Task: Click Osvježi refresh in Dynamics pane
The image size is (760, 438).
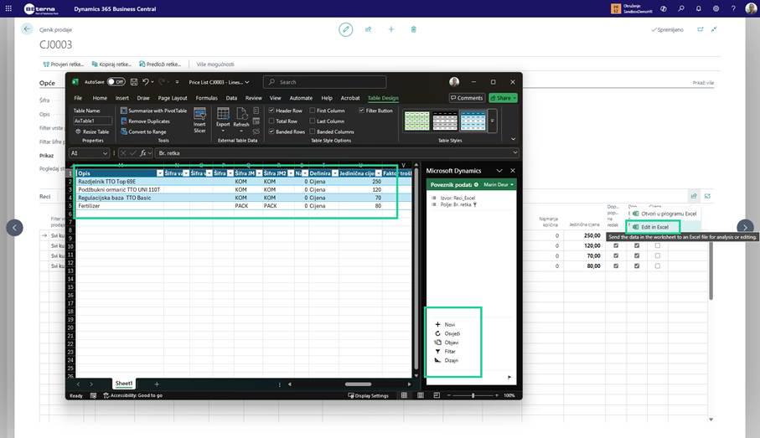Action: point(437,333)
